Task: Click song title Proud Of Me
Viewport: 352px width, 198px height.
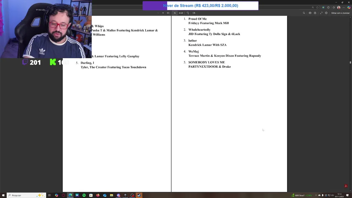Action: click(197, 19)
